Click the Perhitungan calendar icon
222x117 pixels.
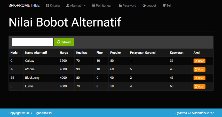click(x=93, y=5)
